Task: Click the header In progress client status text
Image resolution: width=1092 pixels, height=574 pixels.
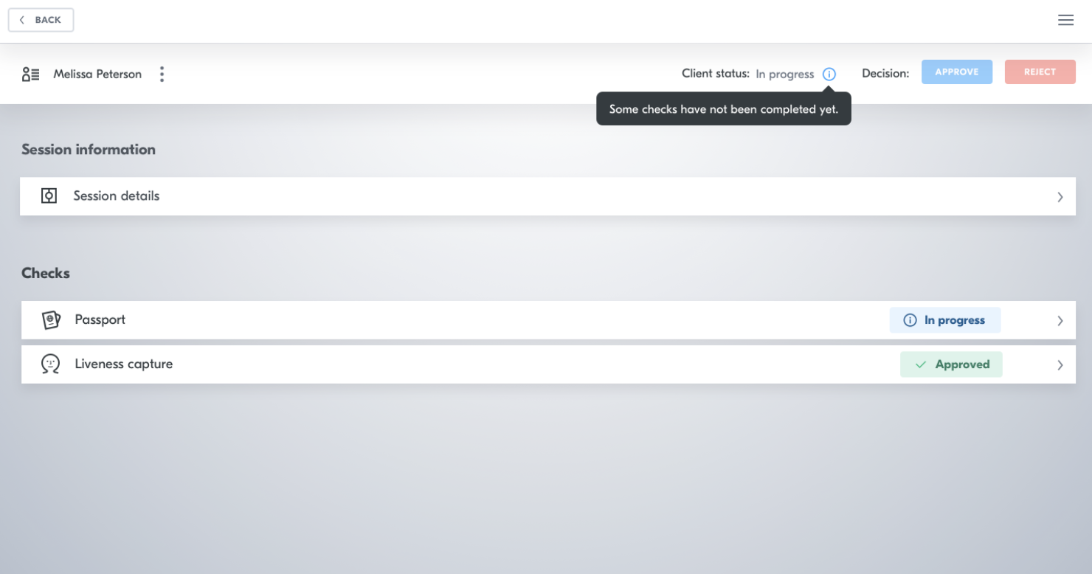Action: coord(785,75)
